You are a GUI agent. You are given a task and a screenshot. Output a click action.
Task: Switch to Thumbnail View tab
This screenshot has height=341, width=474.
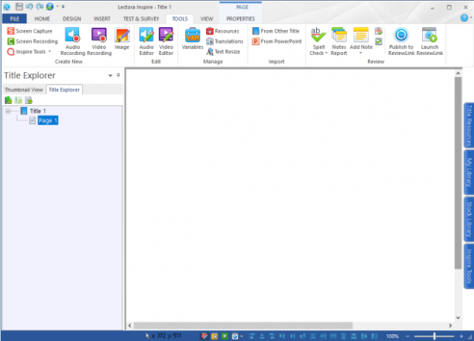24,90
